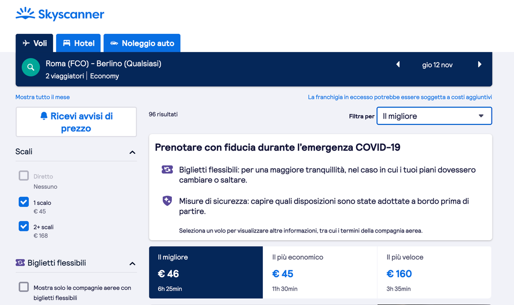Click the flexible tickets icon in COVID panel
Image resolution: width=514 pixels, height=305 pixels.
167,169
